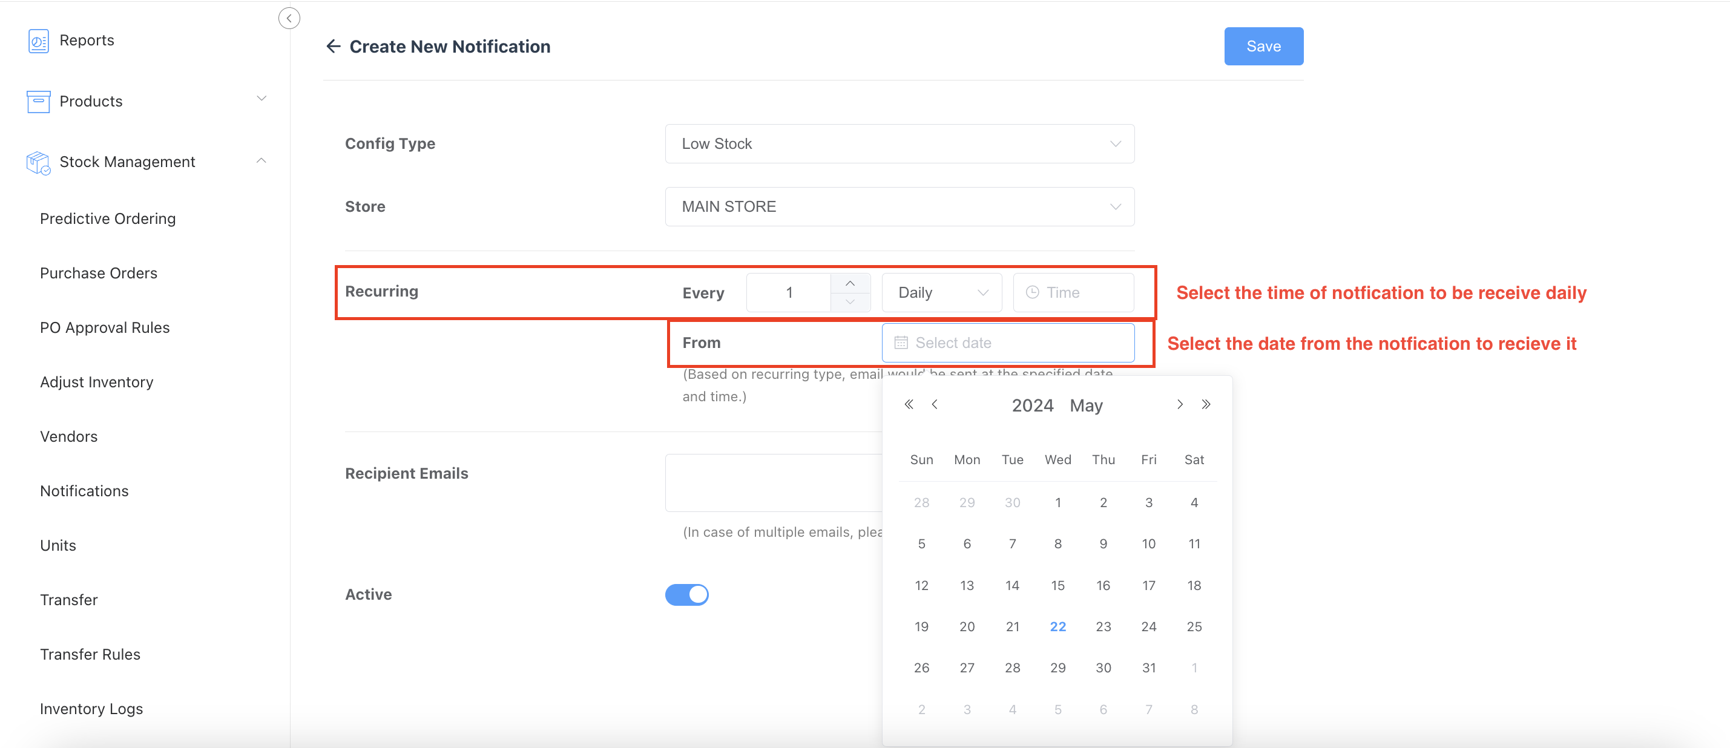Open the Config Type dropdown
The image size is (1730, 748).
[x=900, y=143]
